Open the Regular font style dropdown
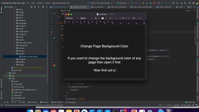Screen dimensions: 199x112 [86, 18]
